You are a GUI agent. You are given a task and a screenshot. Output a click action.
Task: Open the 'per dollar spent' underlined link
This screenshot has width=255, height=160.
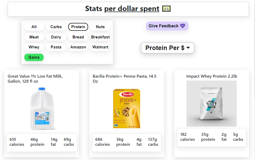click(132, 9)
